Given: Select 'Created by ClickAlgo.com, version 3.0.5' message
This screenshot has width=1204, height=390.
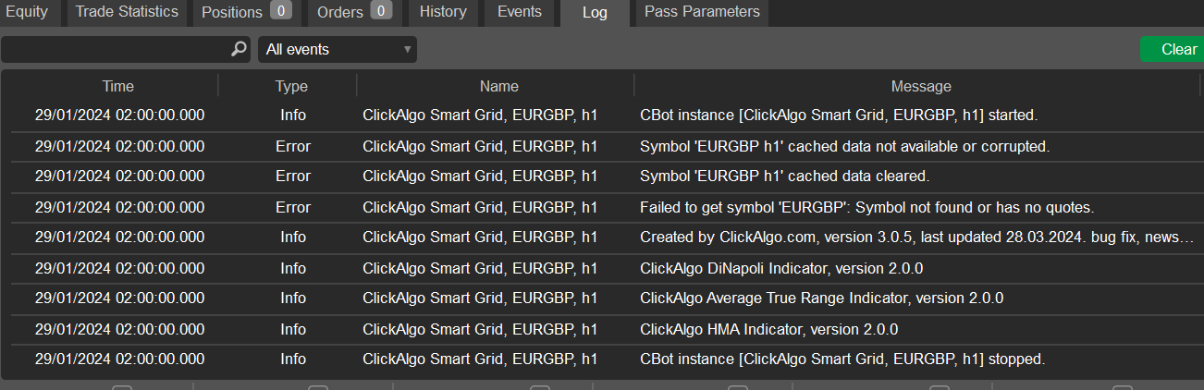Looking at the screenshot, I should [x=917, y=237].
